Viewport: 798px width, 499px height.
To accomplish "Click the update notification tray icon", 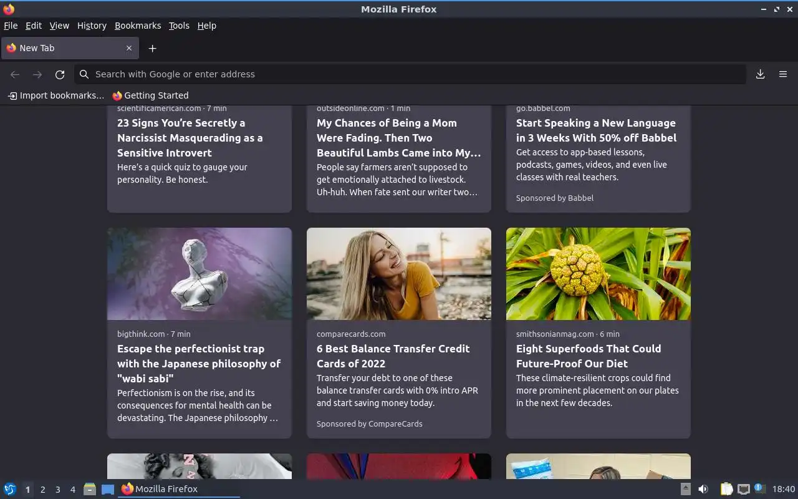I will (x=759, y=488).
